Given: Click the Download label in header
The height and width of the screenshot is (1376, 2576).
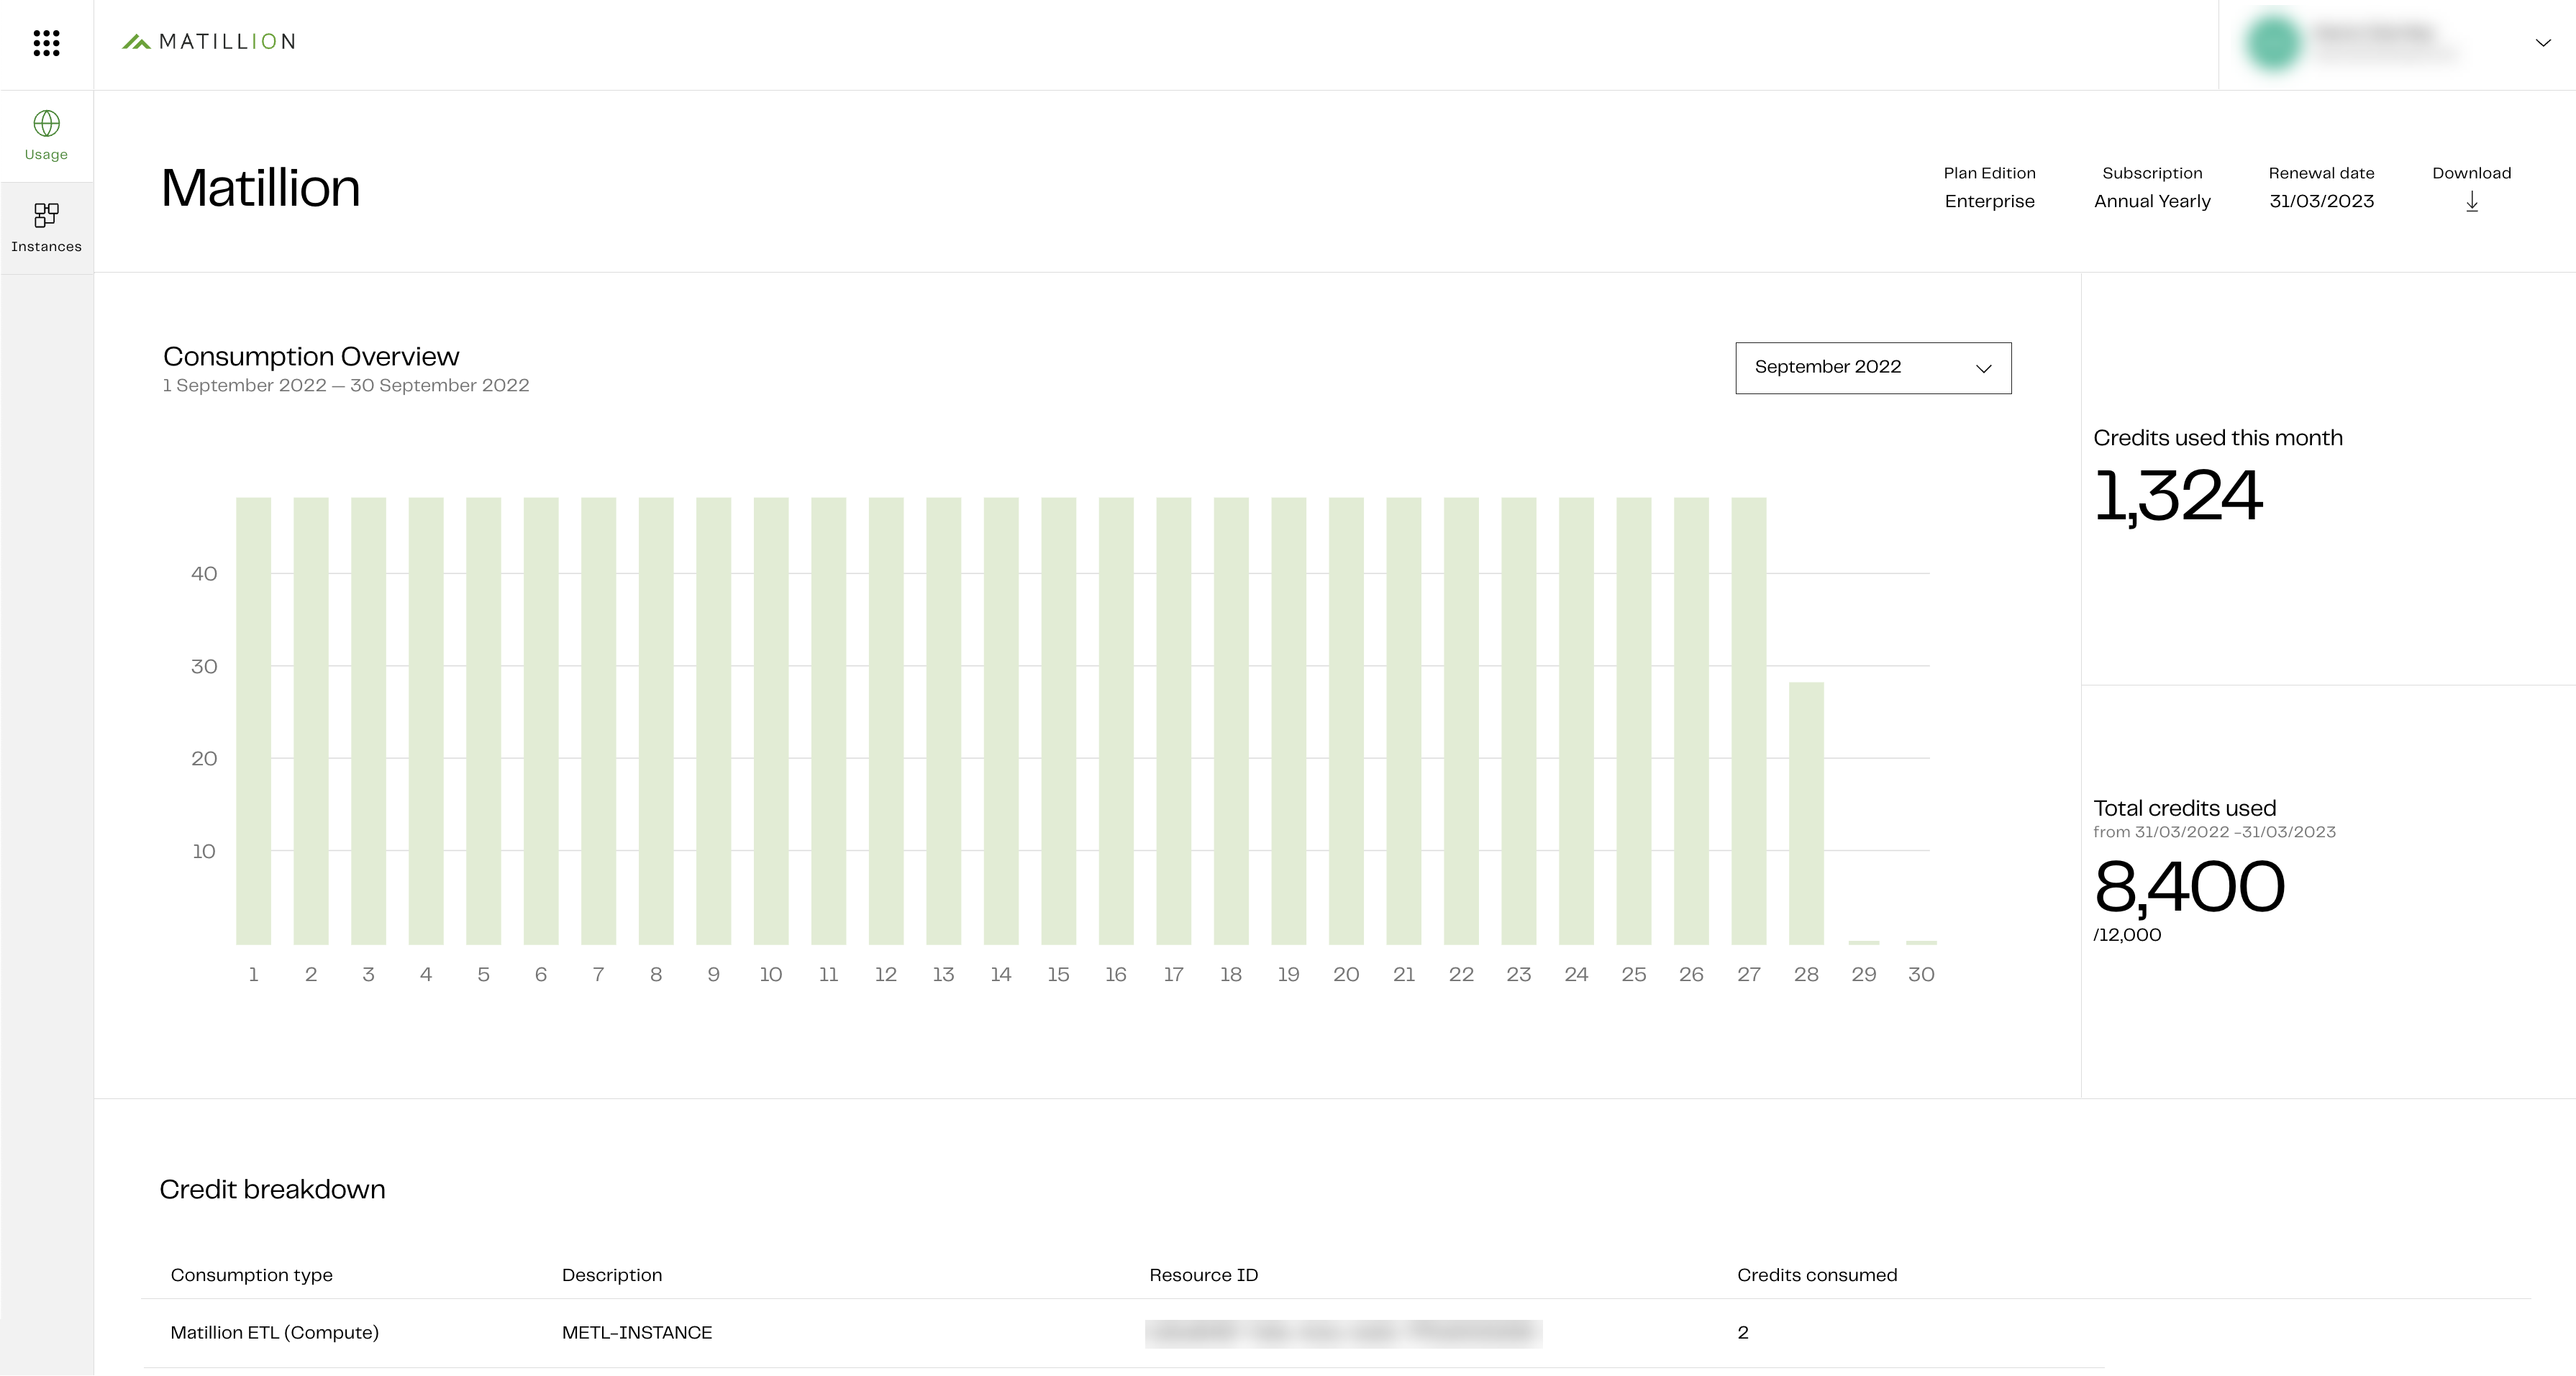Looking at the screenshot, I should pos(2471,173).
